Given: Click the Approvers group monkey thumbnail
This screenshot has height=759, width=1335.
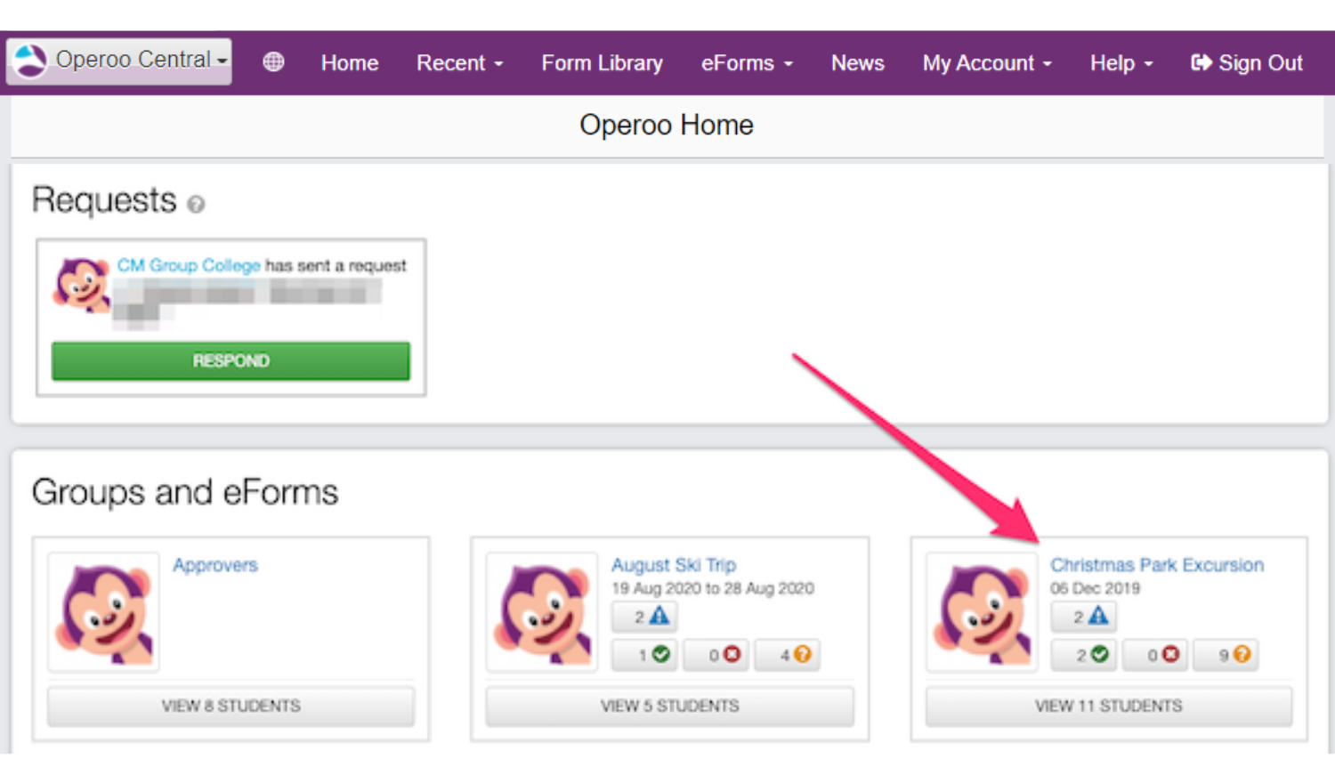Looking at the screenshot, I should (x=104, y=612).
